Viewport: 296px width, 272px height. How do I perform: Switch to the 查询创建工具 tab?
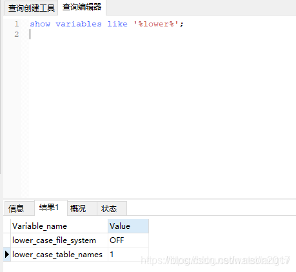coord(32,8)
